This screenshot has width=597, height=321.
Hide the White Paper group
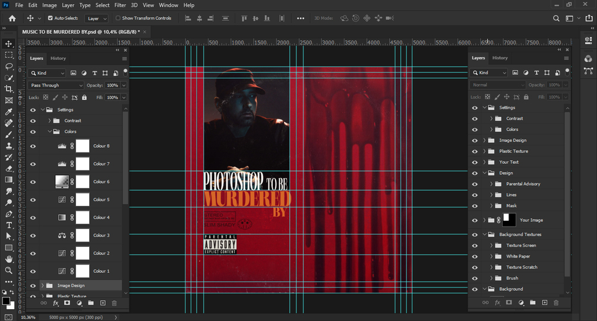(475, 256)
